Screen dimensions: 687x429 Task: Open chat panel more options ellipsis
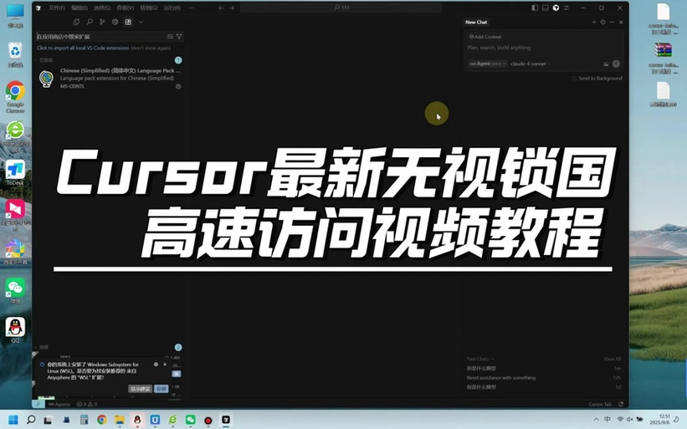click(612, 22)
